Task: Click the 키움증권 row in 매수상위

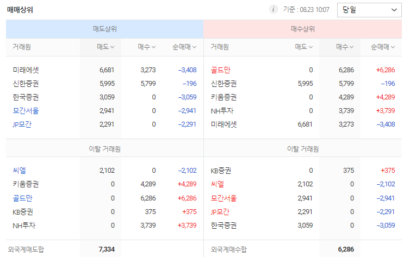Action: tap(302, 97)
